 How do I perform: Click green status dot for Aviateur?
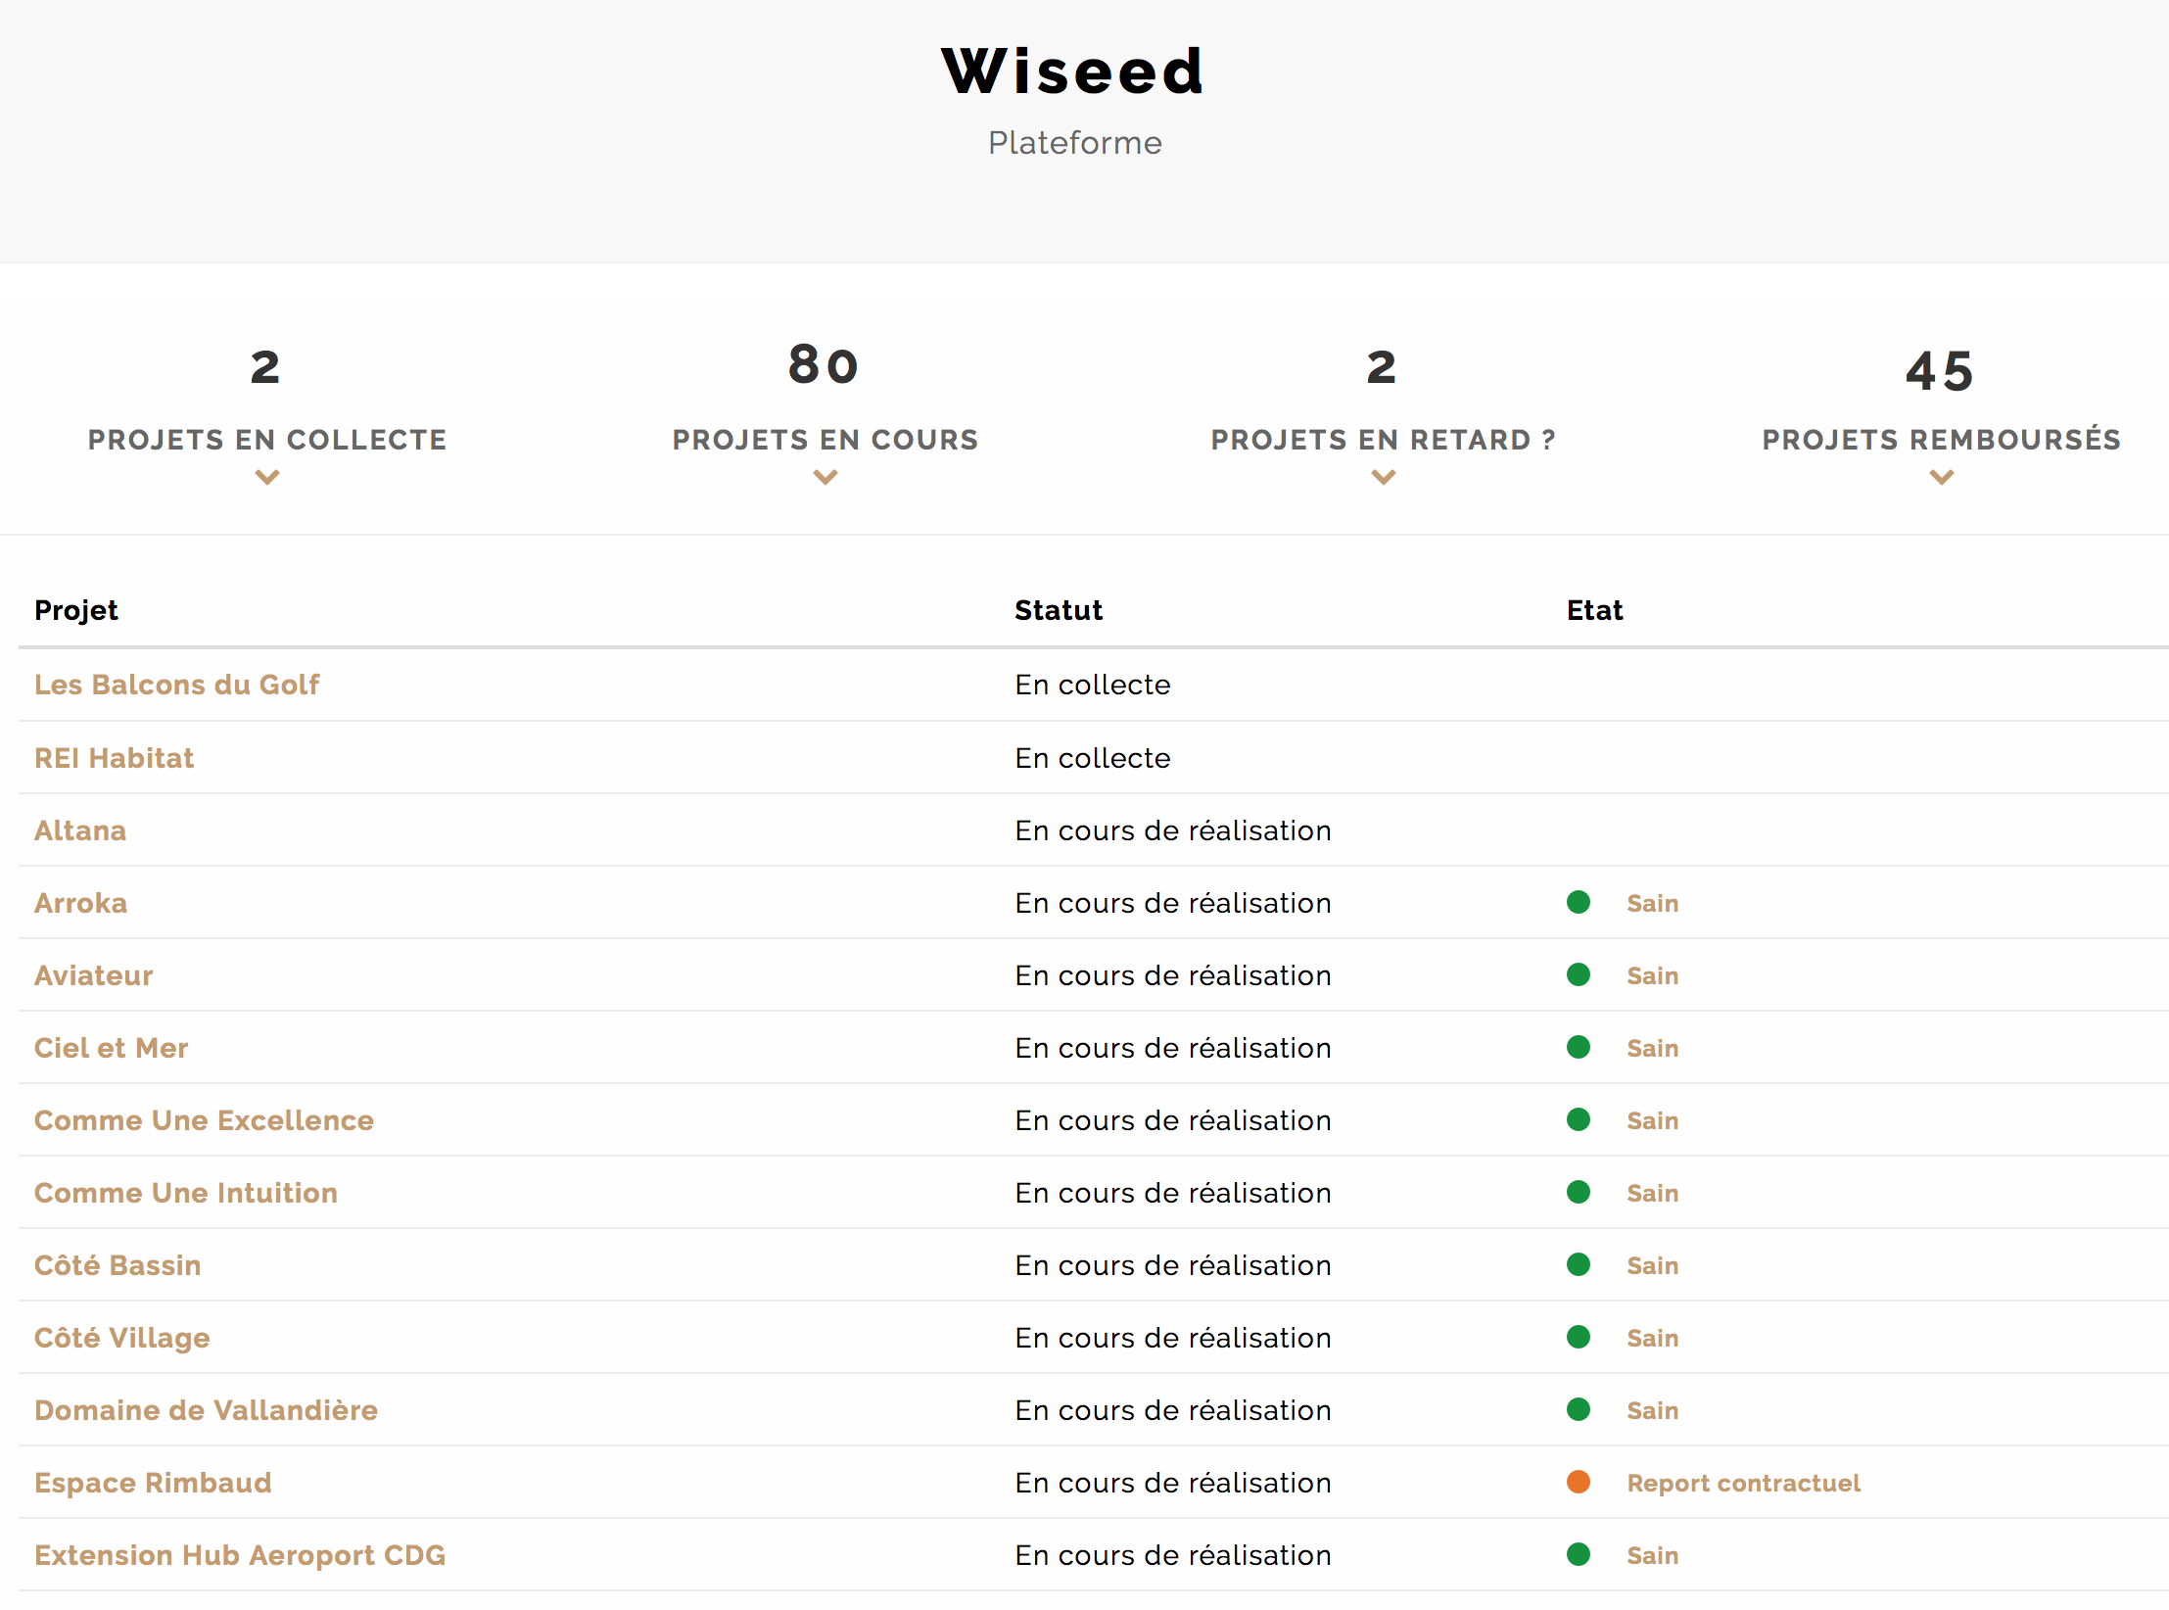coord(1579,974)
